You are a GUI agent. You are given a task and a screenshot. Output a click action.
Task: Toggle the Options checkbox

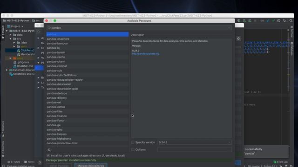[133, 149]
